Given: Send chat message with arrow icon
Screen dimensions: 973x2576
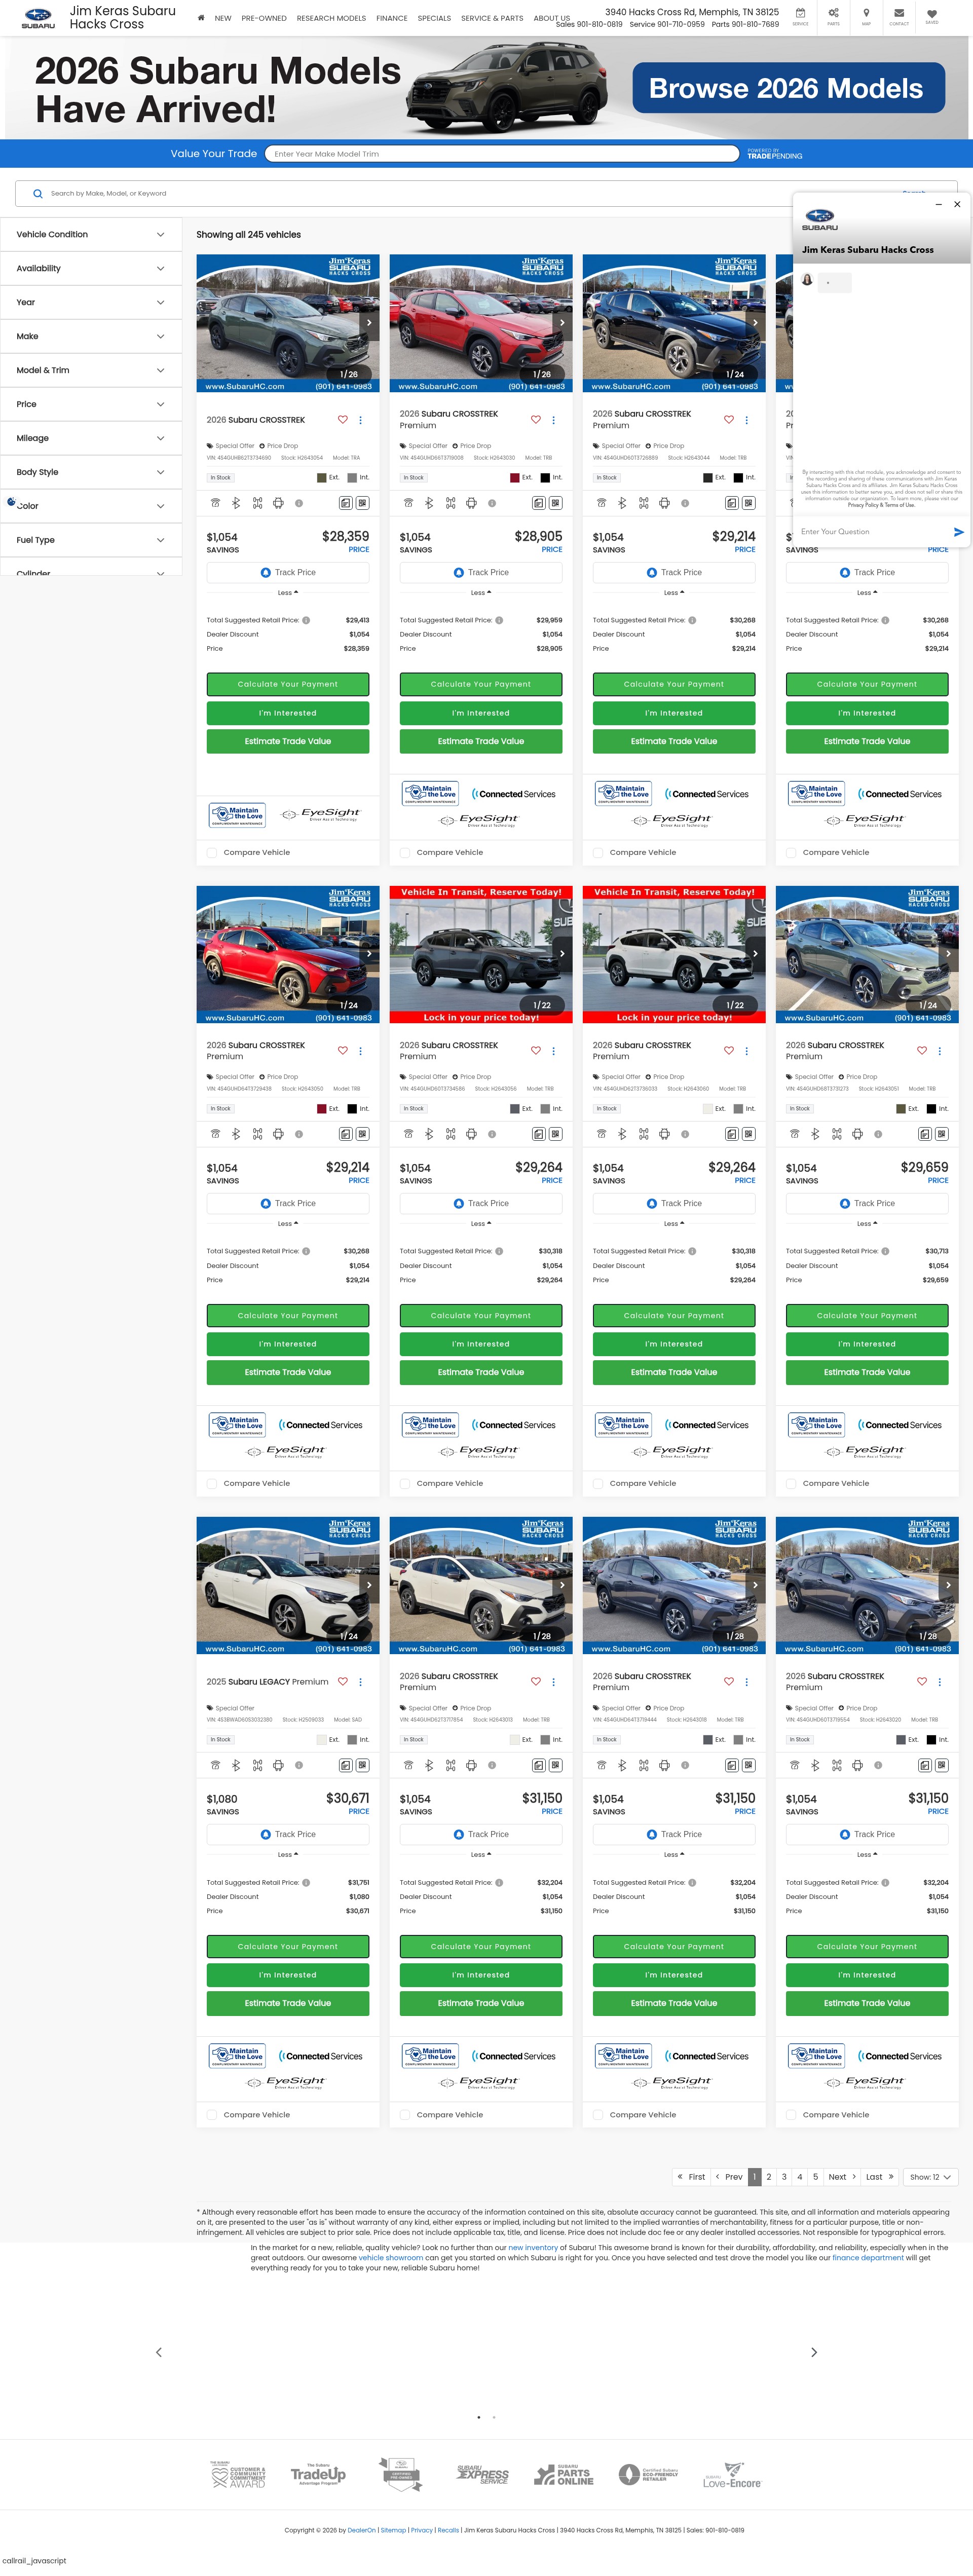Looking at the screenshot, I should click(x=958, y=532).
